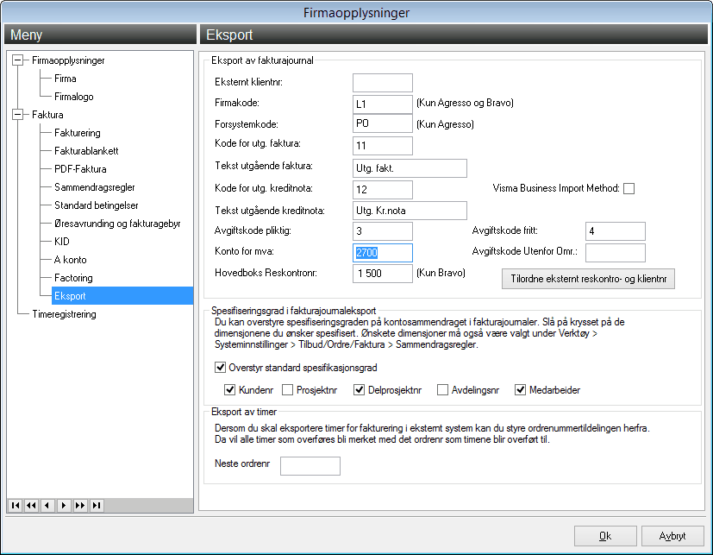Uncheck Overstyr standard spesifikasjonsgrad
This screenshot has width=713, height=555.
[x=220, y=367]
